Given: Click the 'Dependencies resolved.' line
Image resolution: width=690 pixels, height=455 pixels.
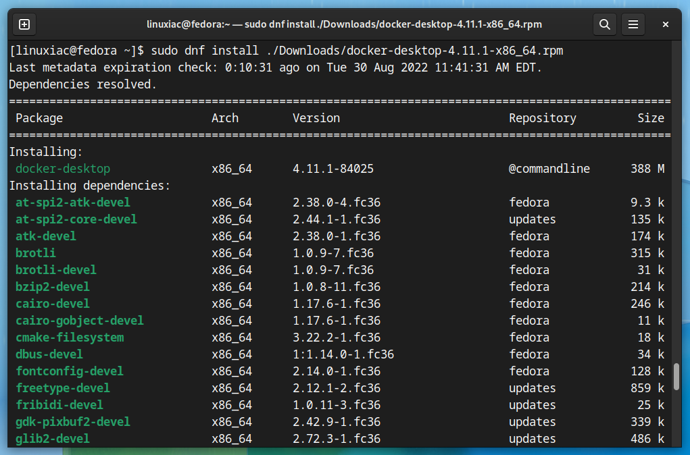Looking at the screenshot, I should coord(82,84).
